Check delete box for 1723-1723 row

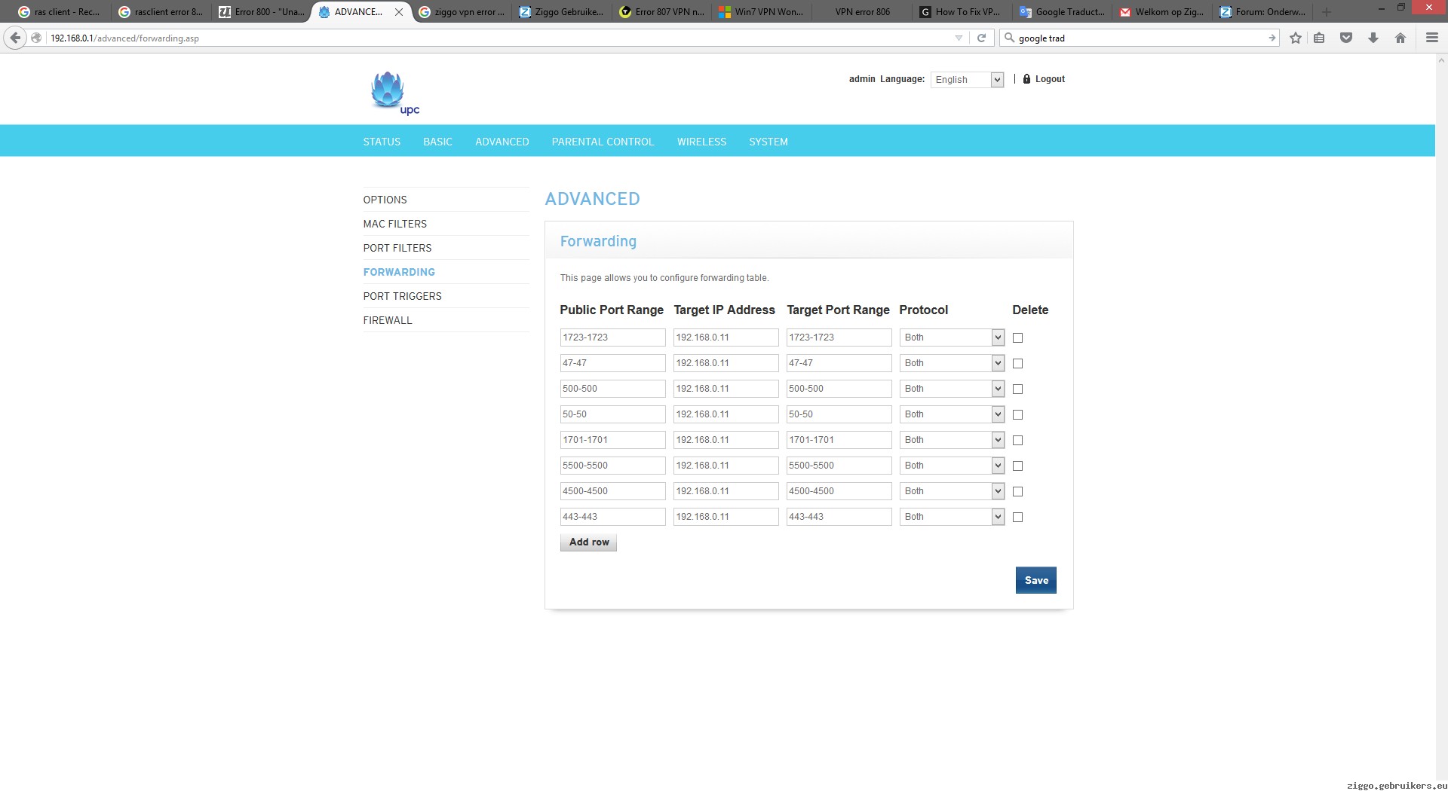[1017, 337]
